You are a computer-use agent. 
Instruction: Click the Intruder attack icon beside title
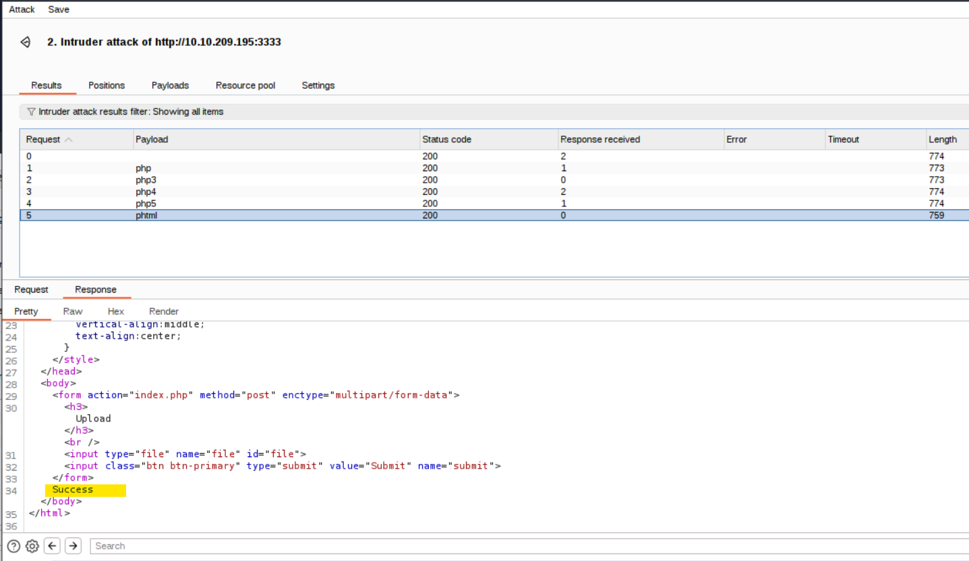click(x=26, y=42)
